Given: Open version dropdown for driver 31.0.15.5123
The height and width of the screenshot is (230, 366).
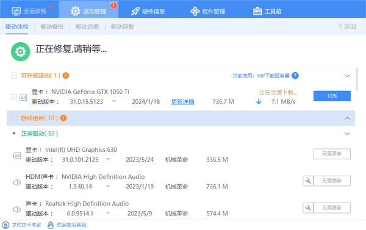Looking at the screenshot, I should coord(114,101).
